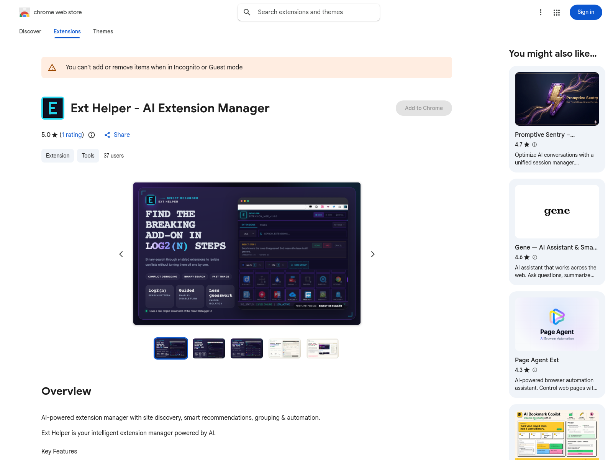Click the Ext Helper extension icon
This screenshot has height=460, width=613.
53,108
